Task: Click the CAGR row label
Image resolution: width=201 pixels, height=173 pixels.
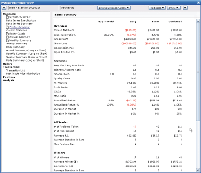Action: (x=57, y=92)
